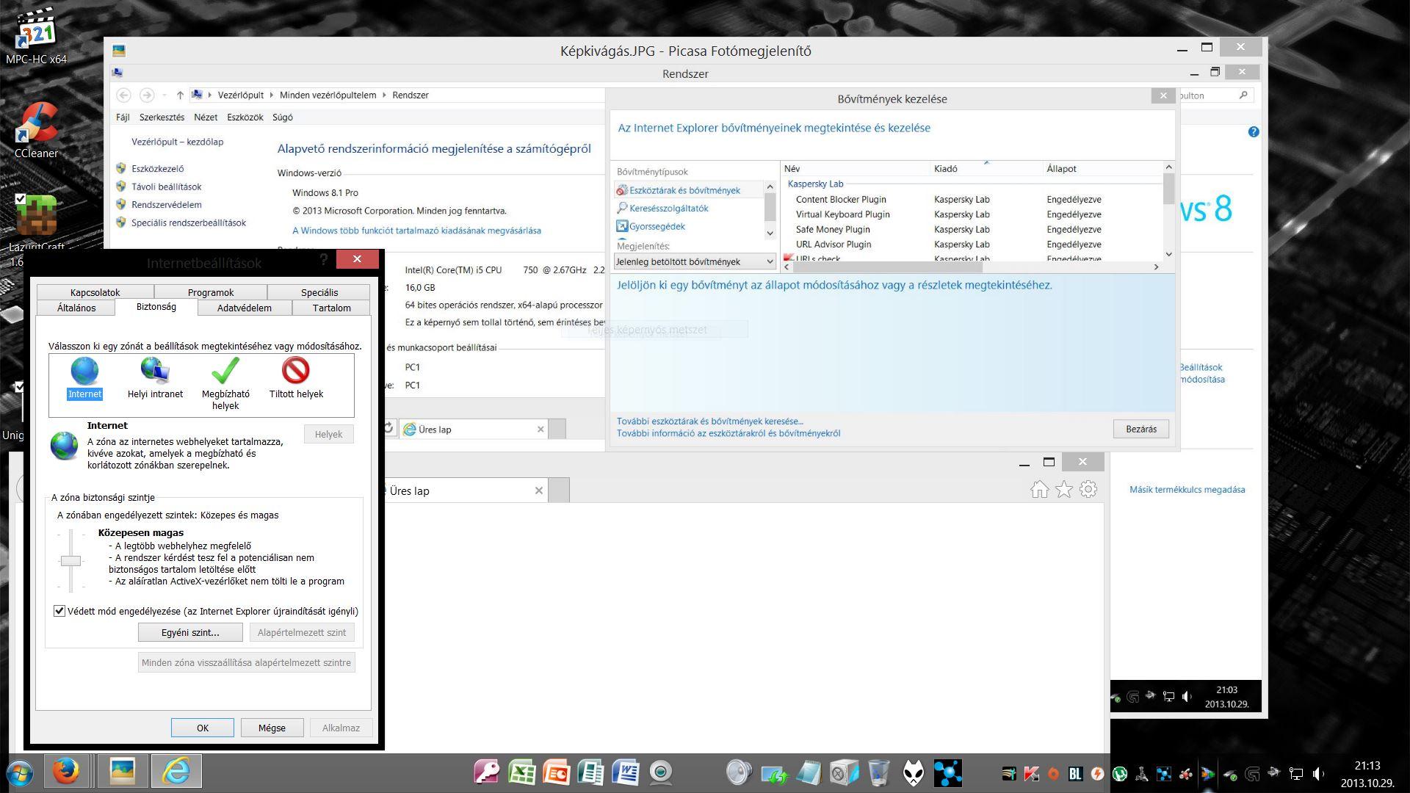The height and width of the screenshot is (793, 1410).
Task: Open the Rendszervédelem sidebar link
Action: pos(167,205)
